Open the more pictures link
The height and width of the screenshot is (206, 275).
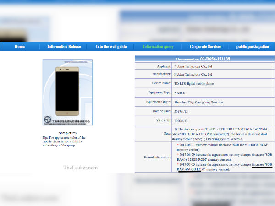coord(67,133)
